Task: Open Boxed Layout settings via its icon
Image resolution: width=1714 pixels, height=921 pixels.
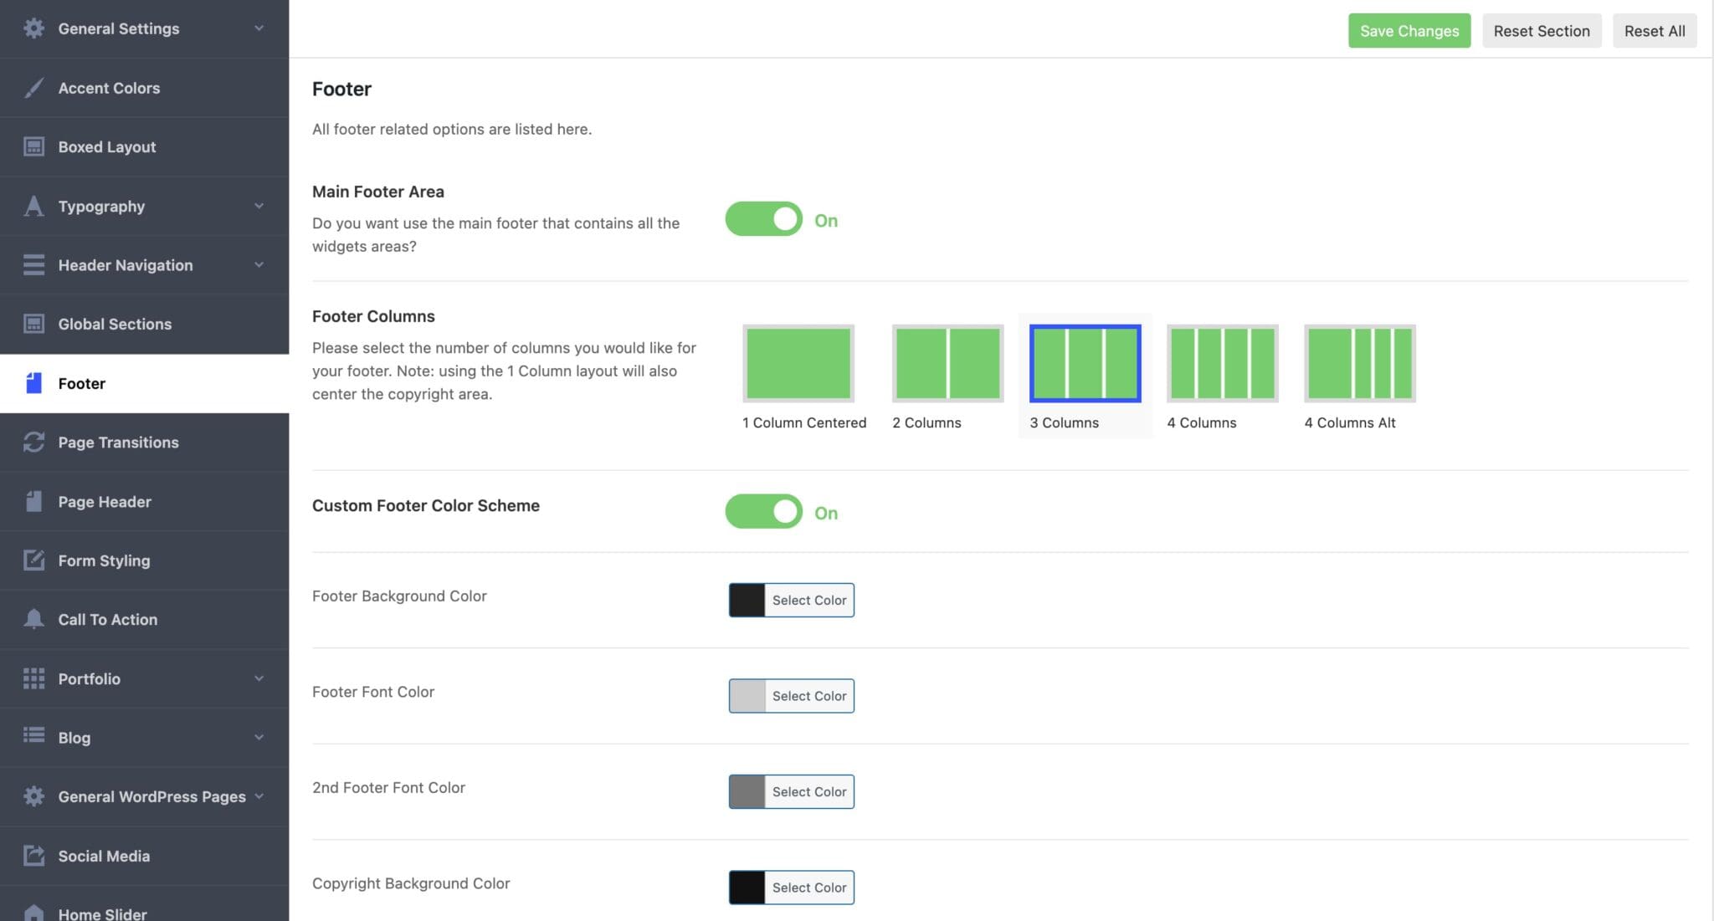Action: (x=33, y=146)
